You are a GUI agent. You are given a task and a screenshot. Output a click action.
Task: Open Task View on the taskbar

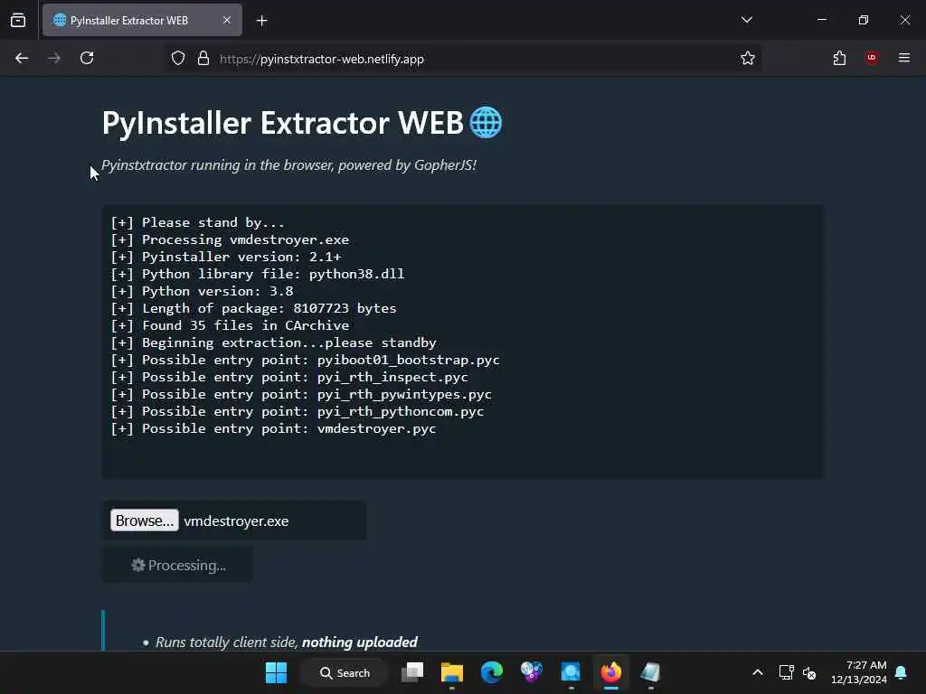[412, 672]
